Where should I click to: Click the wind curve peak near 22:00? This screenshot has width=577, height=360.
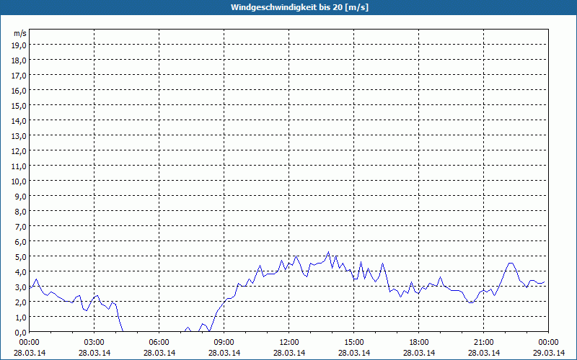pos(511,263)
